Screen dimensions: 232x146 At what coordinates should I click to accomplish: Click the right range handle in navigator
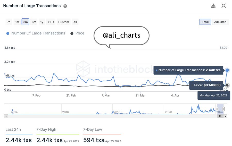point(223,109)
